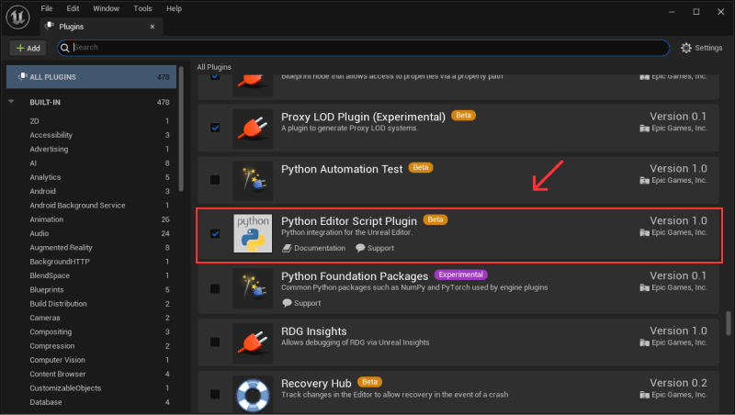Open the File menu
The image size is (735, 415).
pos(47,8)
